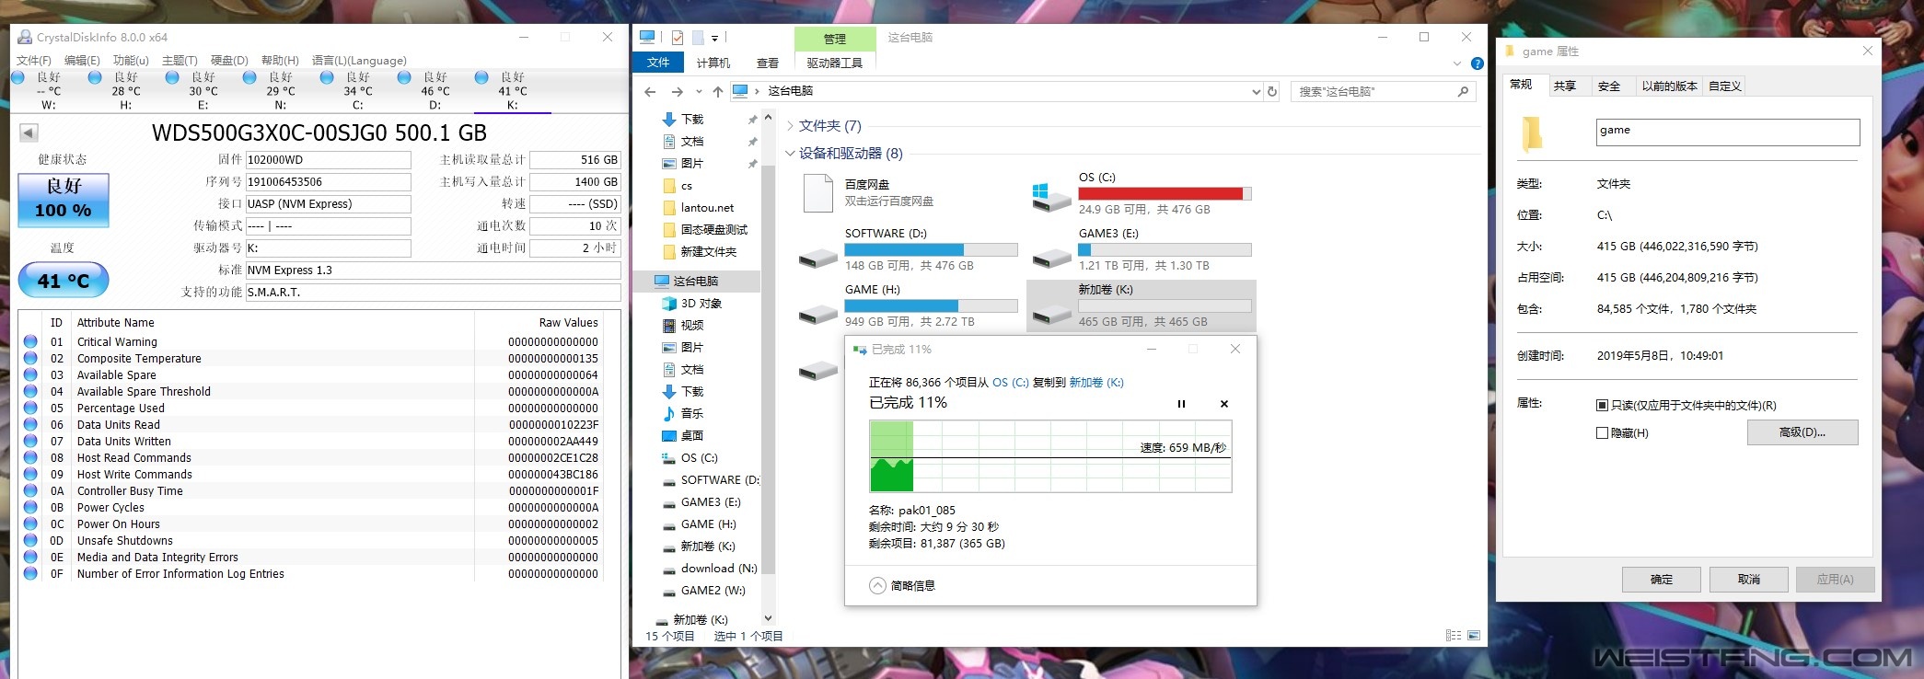1924x679 pixels.
Task: Collapse the 设备和驱动器 (8) group
Action: (x=790, y=154)
